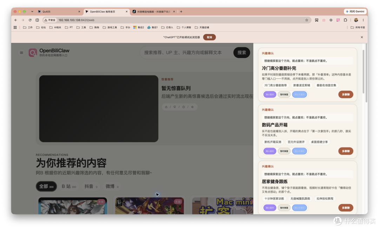Confirm like for 数码产品开箱
Image resolution: width=379 pixels, height=229 pixels.
coord(270,151)
